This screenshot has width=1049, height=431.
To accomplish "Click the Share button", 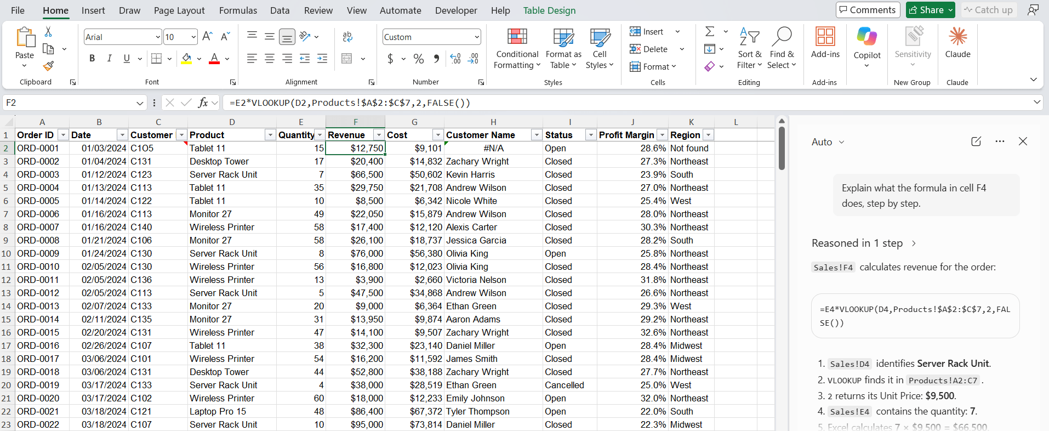I will click(930, 10).
